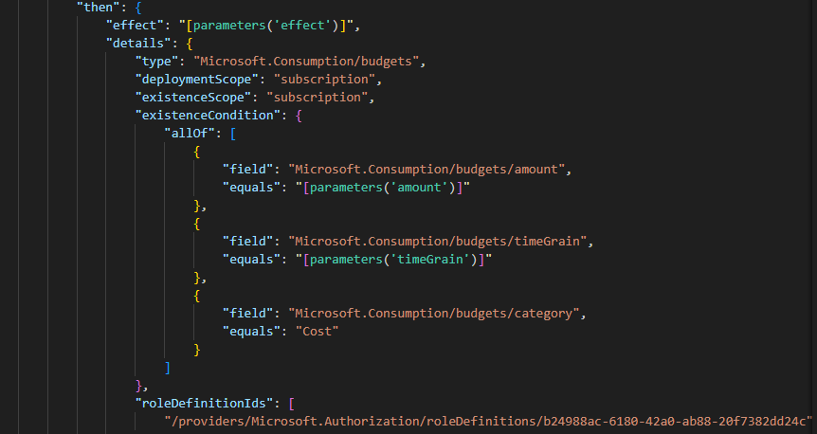
Task: Click the "details" key
Action: (138, 44)
